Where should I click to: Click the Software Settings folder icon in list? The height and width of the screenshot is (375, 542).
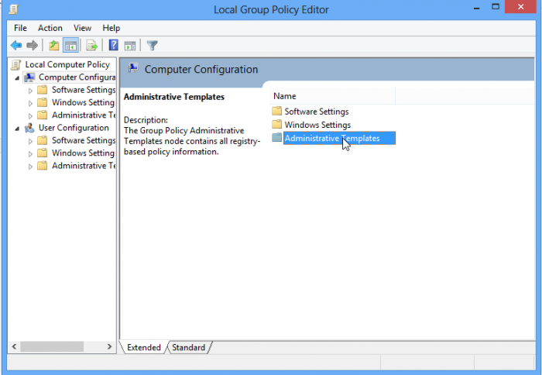coord(277,111)
